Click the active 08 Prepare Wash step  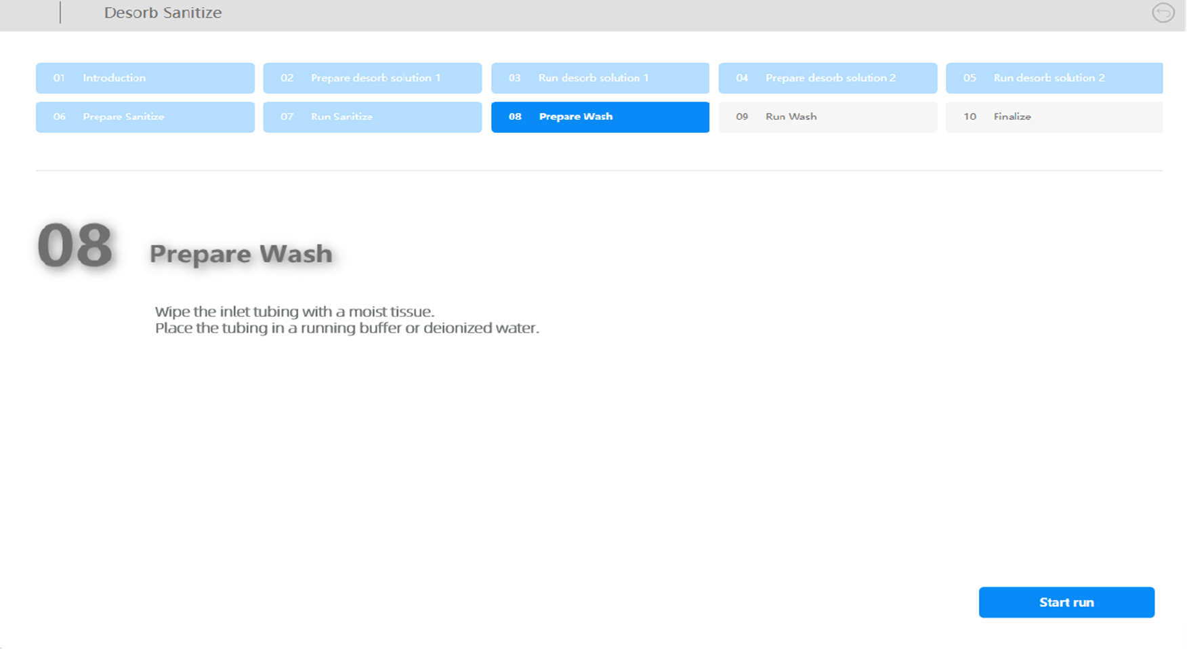pos(600,117)
